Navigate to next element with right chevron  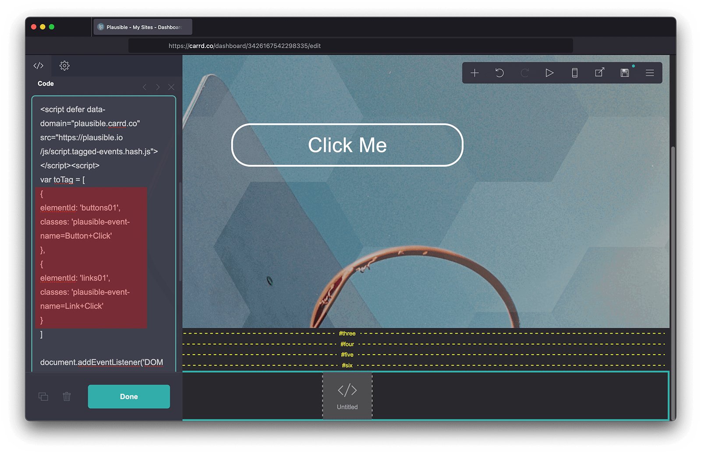pos(158,87)
